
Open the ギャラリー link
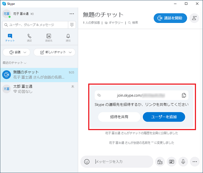pyautogui.click(x=114, y=23)
